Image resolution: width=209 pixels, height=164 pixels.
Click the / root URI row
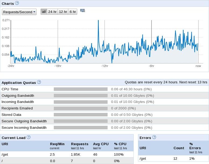click(x=67, y=161)
